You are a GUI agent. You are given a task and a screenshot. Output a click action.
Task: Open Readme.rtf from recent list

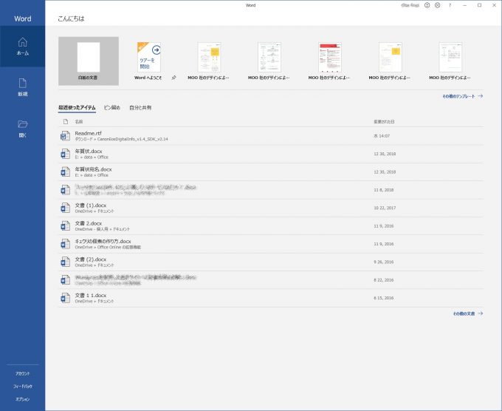271,136
